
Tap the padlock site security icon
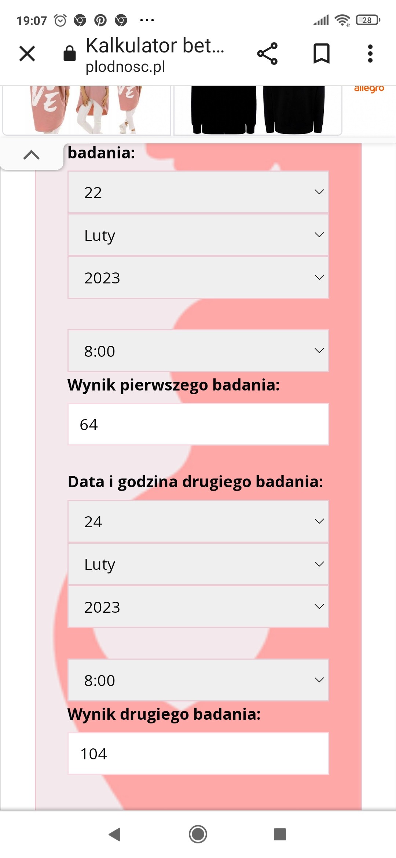pyautogui.click(x=70, y=54)
